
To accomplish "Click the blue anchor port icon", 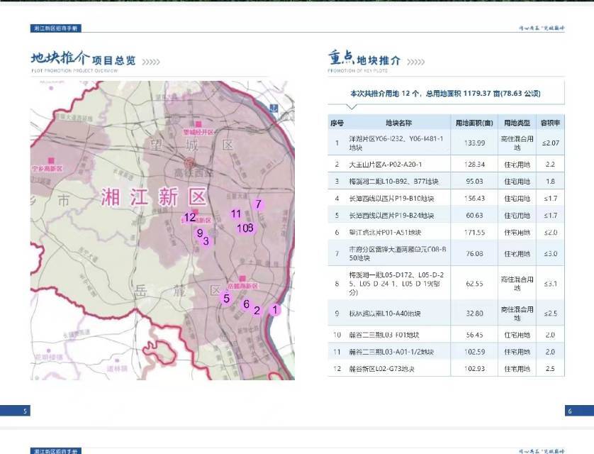I will [274, 107].
